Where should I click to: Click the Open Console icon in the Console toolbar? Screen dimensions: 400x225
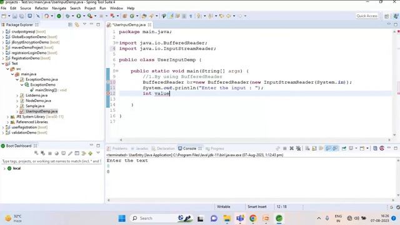click(362, 148)
